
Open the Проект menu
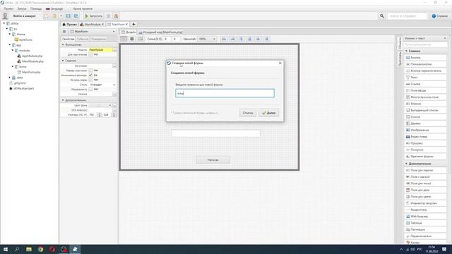(8, 8)
